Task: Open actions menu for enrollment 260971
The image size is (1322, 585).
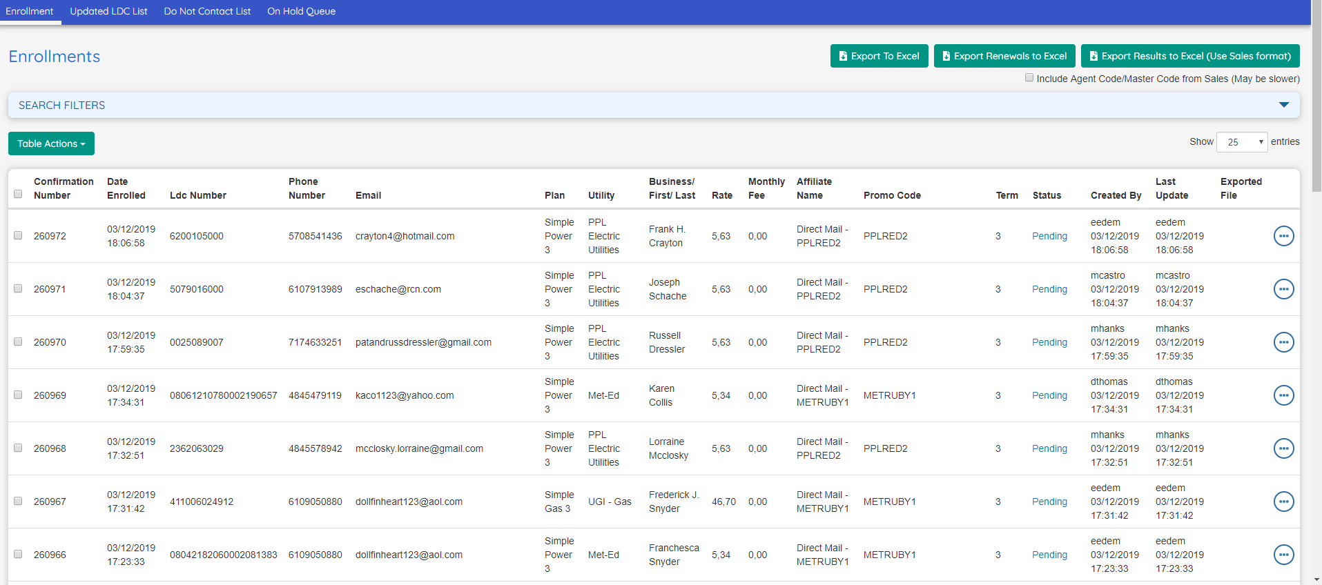Action: [x=1283, y=289]
